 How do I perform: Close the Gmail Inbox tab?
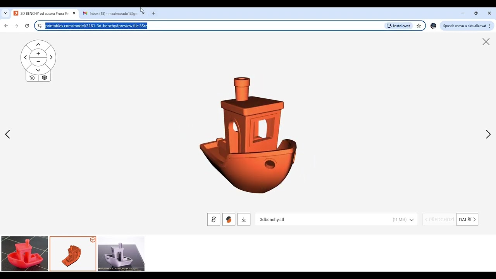(143, 13)
